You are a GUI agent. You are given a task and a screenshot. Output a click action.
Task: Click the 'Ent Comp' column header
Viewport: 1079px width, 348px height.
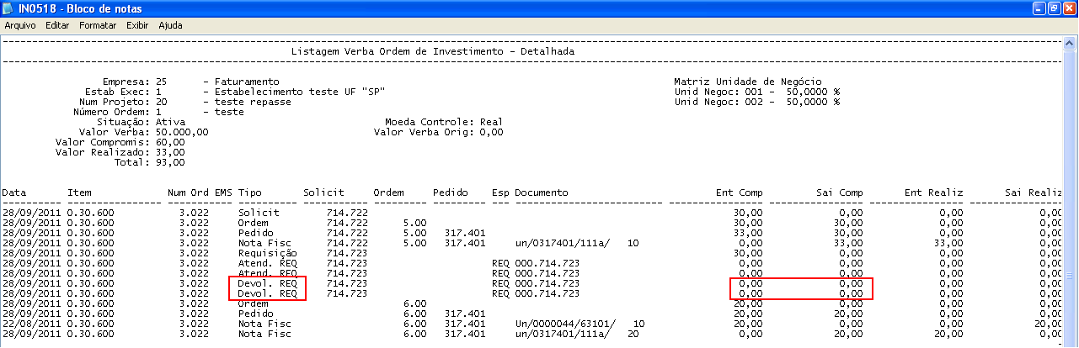[x=740, y=193]
